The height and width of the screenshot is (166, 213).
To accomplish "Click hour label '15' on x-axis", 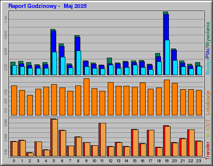I will (134, 161).
